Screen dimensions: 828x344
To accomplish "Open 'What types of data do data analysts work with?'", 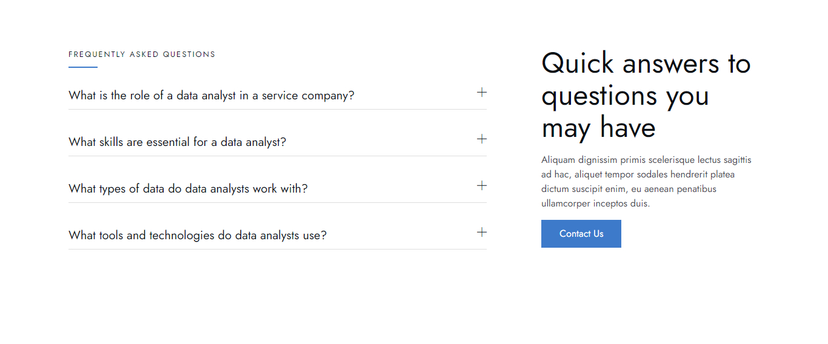I will pyautogui.click(x=188, y=189).
